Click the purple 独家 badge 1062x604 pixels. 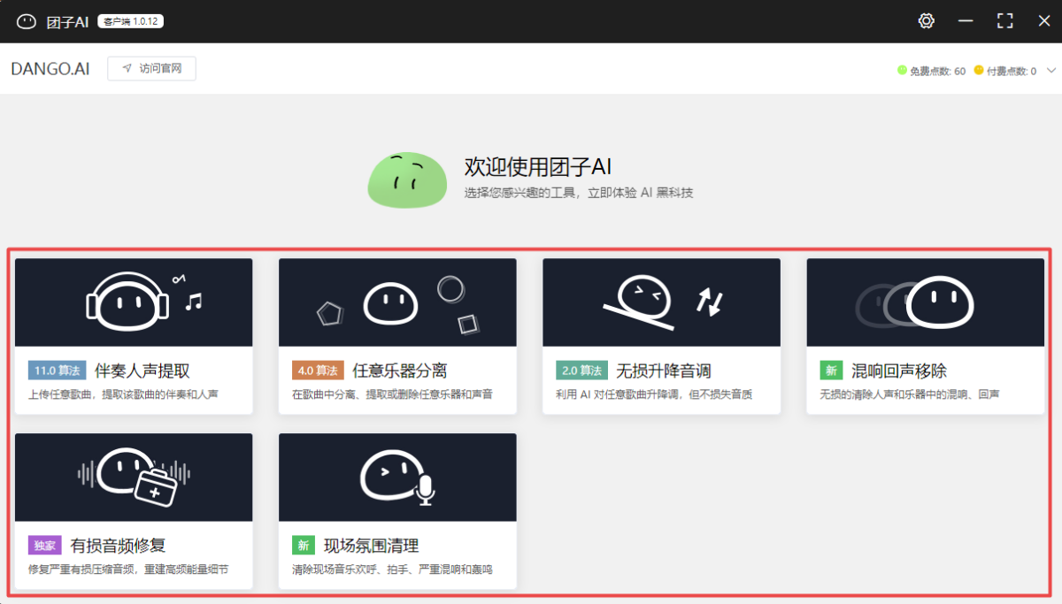tap(45, 546)
